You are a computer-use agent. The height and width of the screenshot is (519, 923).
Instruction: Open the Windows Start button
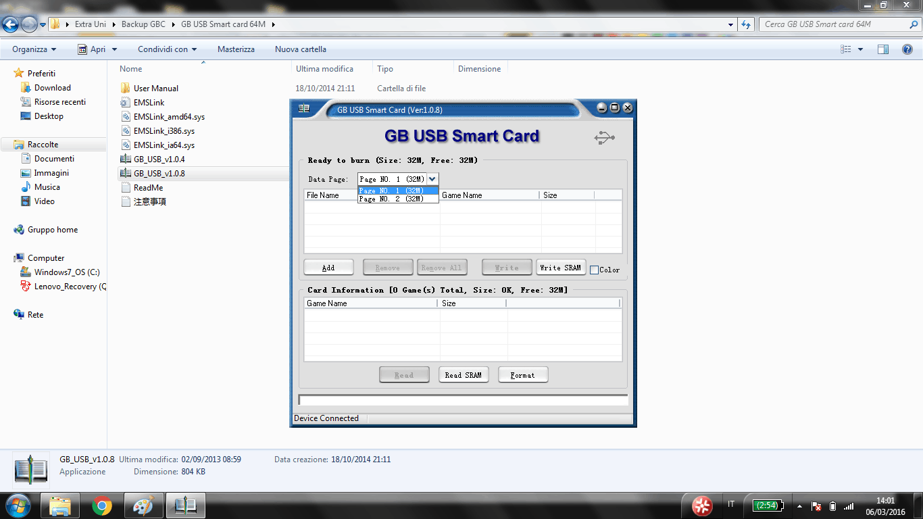[x=17, y=505]
